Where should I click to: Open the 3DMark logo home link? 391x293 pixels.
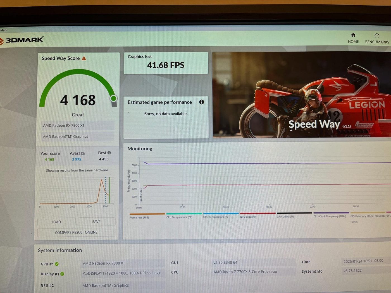(22, 40)
